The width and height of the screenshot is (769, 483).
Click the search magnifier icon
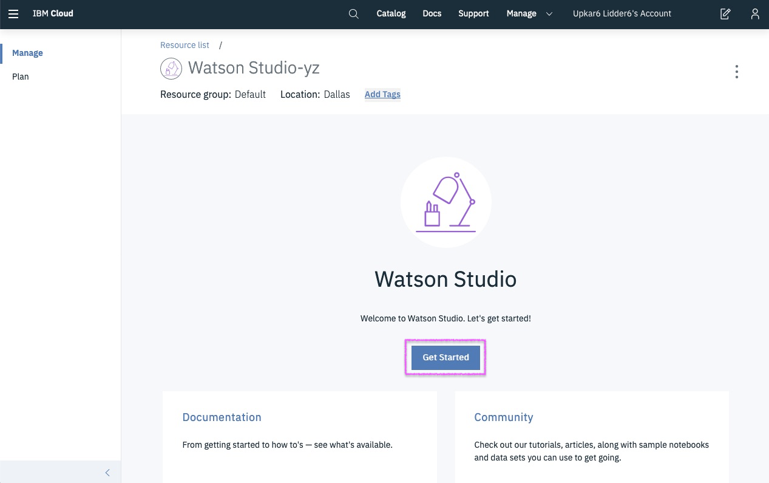(354, 13)
